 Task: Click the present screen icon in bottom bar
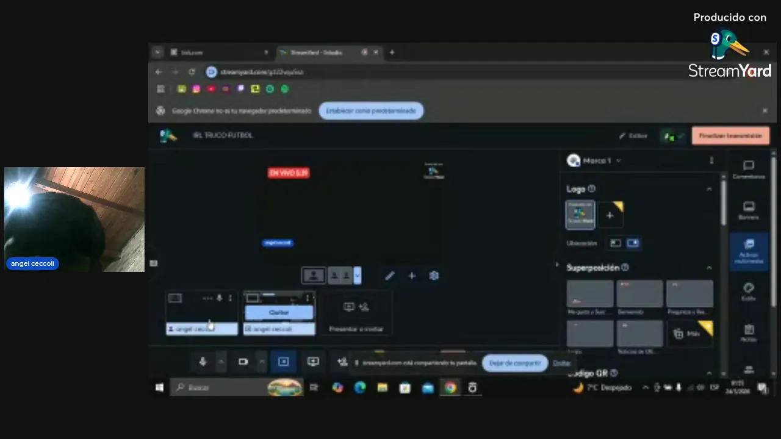click(x=313, y=362)
